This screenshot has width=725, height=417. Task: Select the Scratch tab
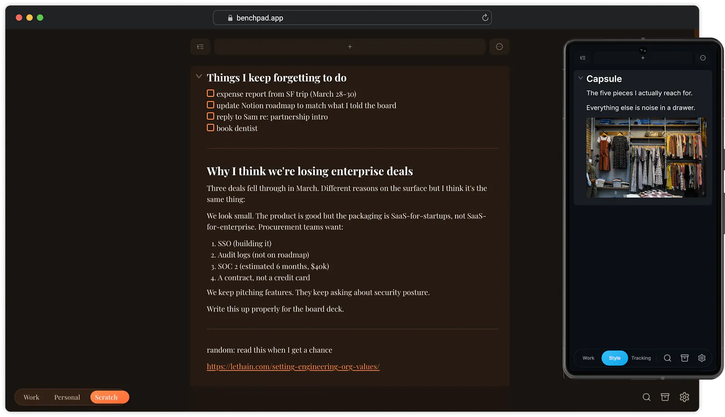tap(109, 397)
